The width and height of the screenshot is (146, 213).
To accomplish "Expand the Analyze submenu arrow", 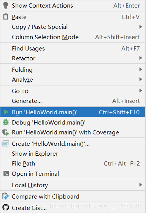I will (x=141, y=79).
